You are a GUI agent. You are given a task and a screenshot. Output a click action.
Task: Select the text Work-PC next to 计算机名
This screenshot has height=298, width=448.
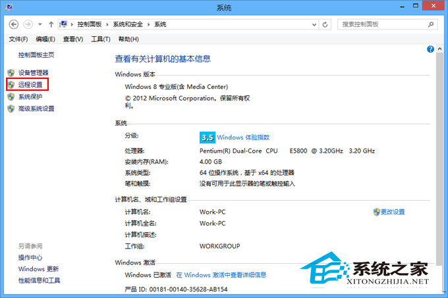click(x=212, y=212)
